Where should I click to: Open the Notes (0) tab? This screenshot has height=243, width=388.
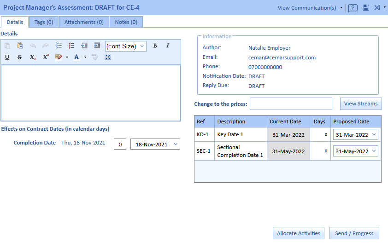point(126,22)
